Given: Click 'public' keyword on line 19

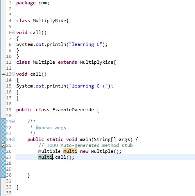Looking at the screenshot, I should [25, 110].
